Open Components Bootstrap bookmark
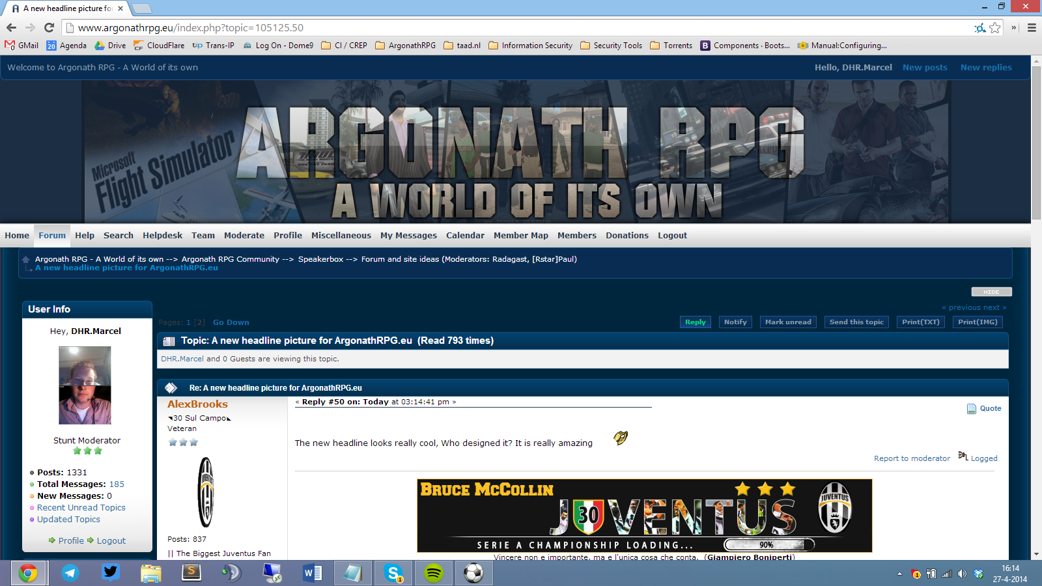The height and width of the screenshot is (586, 1042). 745,46
